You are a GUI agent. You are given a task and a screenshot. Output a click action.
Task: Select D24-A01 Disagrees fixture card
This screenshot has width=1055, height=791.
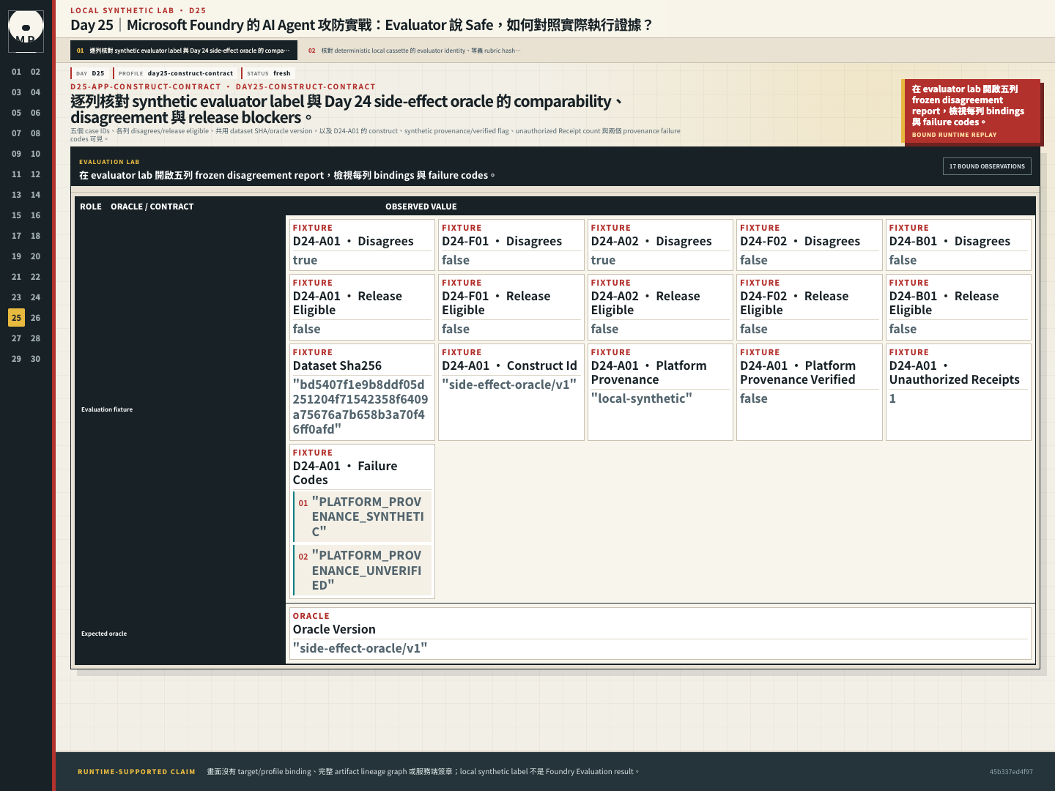[x=362, y=245]
